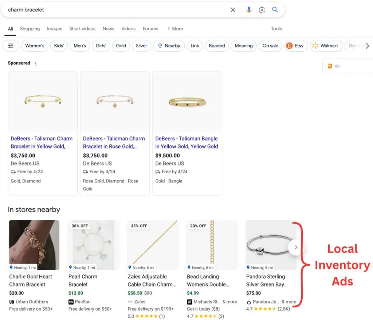373x320 pixels.
Task: Switch to the Shopping tab
Action: (30, 29)
